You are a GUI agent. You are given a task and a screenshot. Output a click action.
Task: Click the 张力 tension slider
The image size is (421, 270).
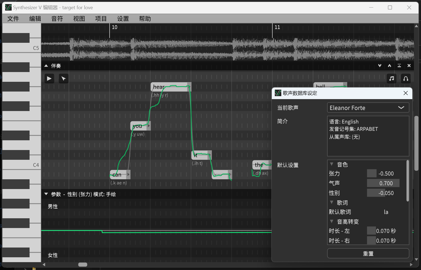pyautogui.click(x=383, y=174)
